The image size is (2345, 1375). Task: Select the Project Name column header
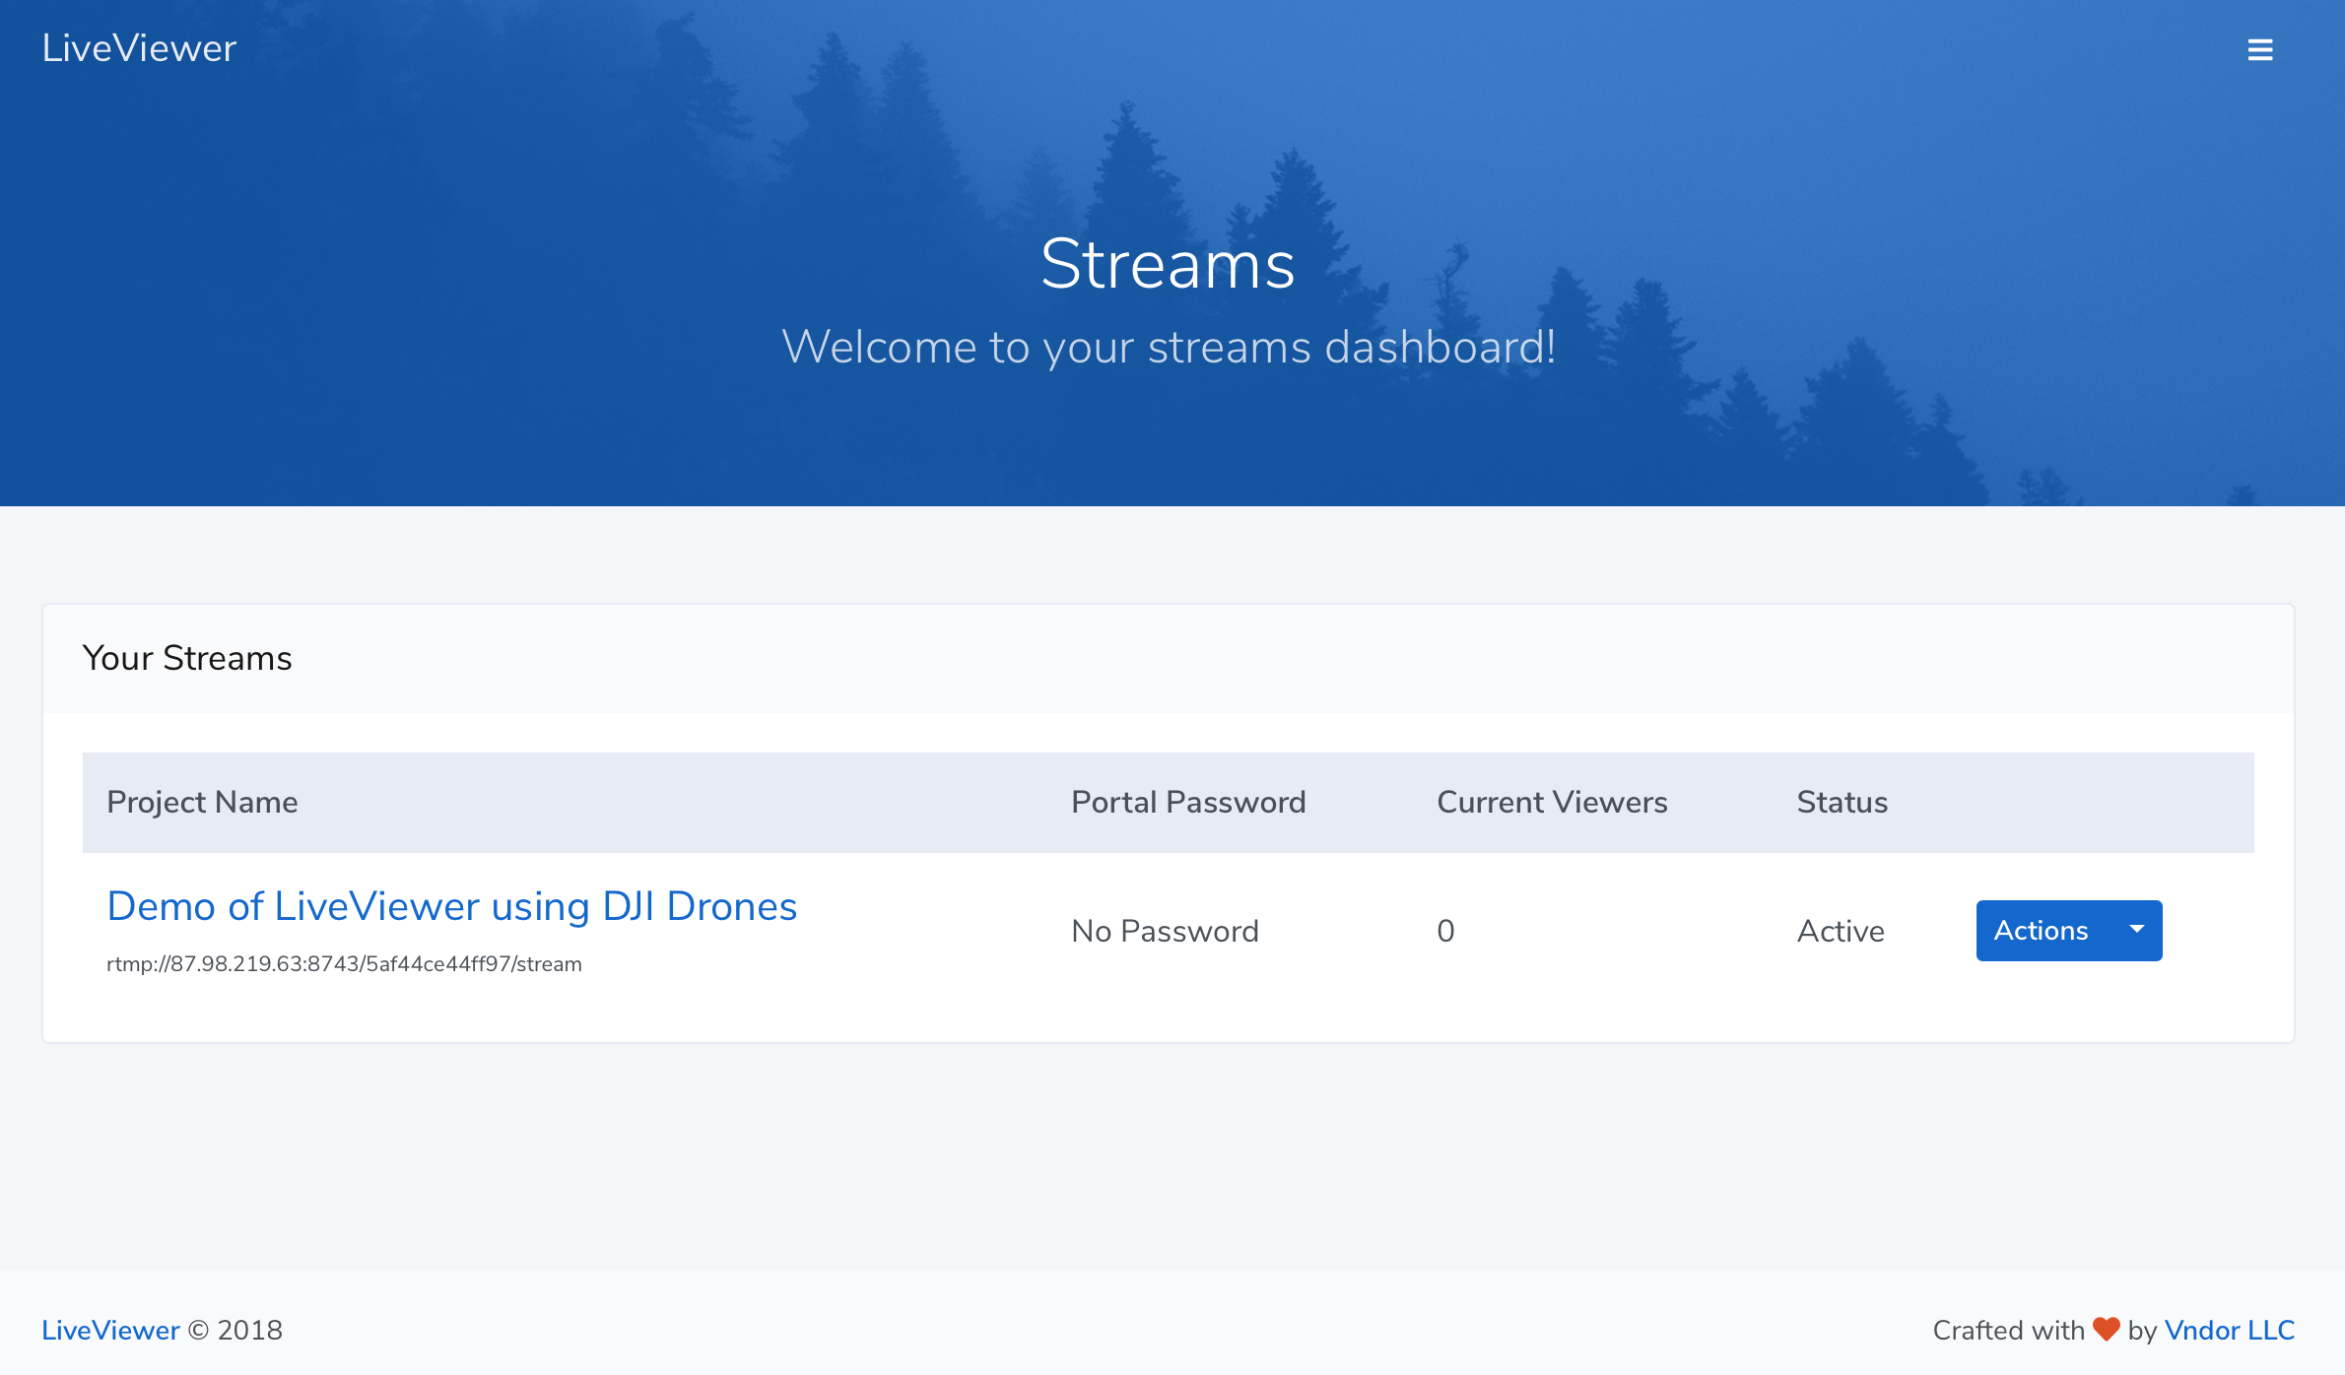(201, 802)
